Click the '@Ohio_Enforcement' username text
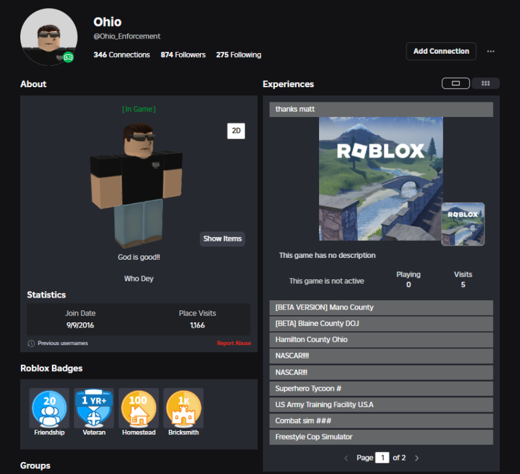520x474 pixels. [127, 37]
